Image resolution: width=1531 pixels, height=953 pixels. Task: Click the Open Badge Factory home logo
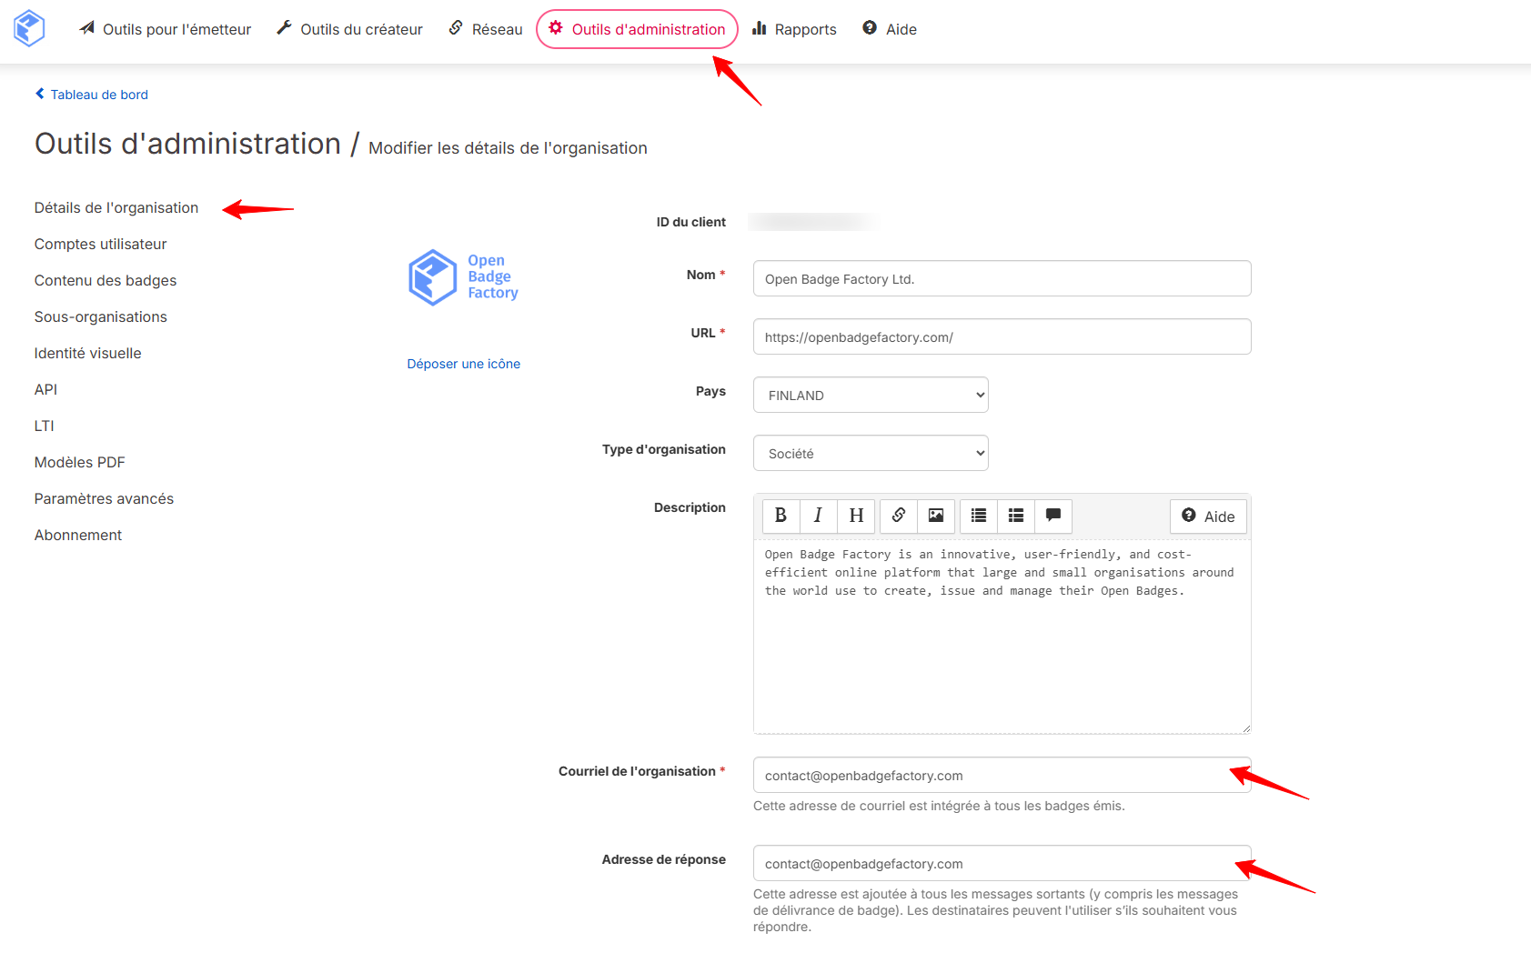pos(29,28)
